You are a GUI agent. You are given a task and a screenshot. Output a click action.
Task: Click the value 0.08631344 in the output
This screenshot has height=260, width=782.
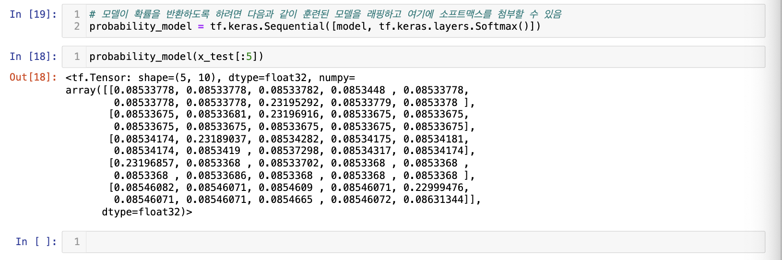pos(433,200)
